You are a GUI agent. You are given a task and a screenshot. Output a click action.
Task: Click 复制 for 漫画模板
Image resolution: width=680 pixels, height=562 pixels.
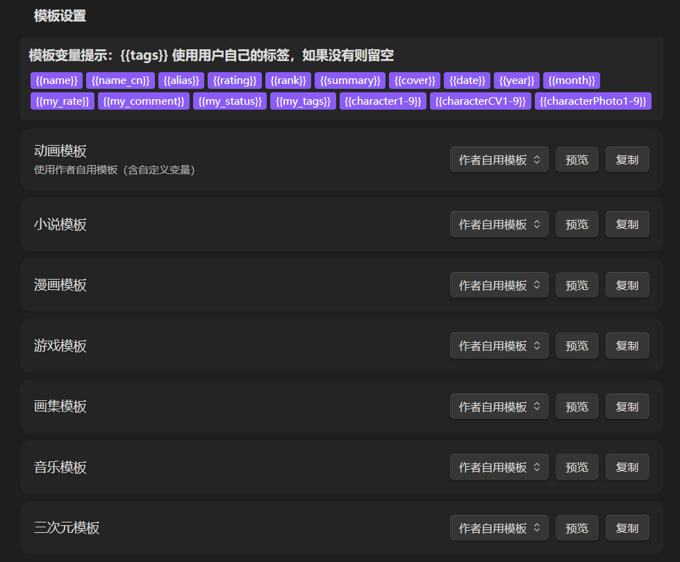pyautogui.click(x=627, y=285)
